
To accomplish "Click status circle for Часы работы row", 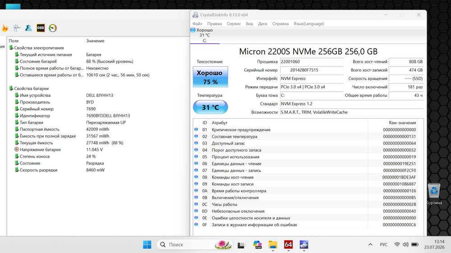I will coord(196,204).
